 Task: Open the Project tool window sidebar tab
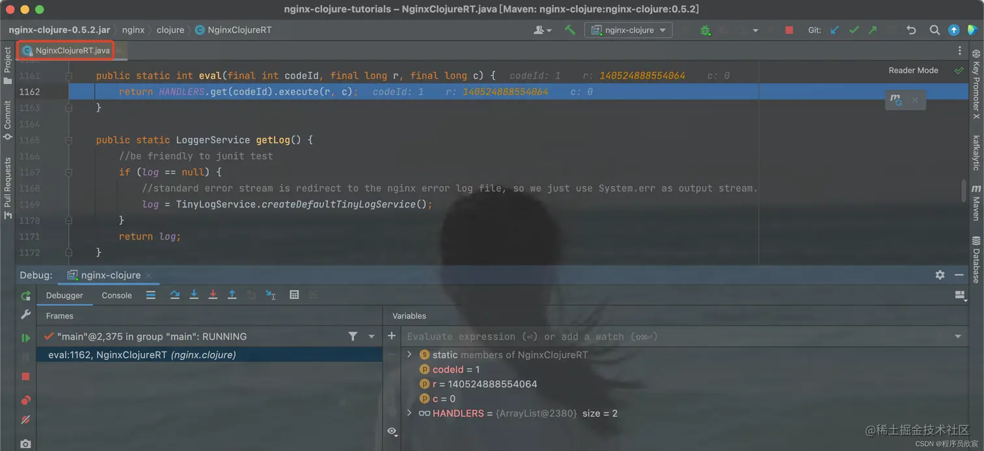(x=8, y=66)
